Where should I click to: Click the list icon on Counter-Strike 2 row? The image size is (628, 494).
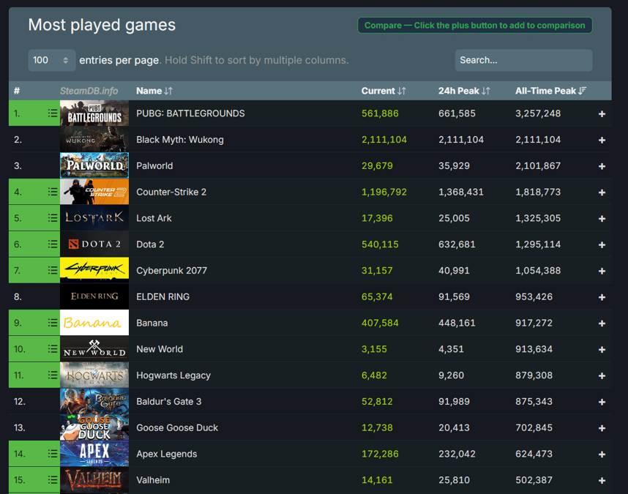coord(53,192)
